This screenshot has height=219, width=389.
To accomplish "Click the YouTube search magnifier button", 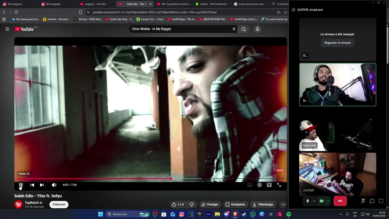I will click(244, 29).
